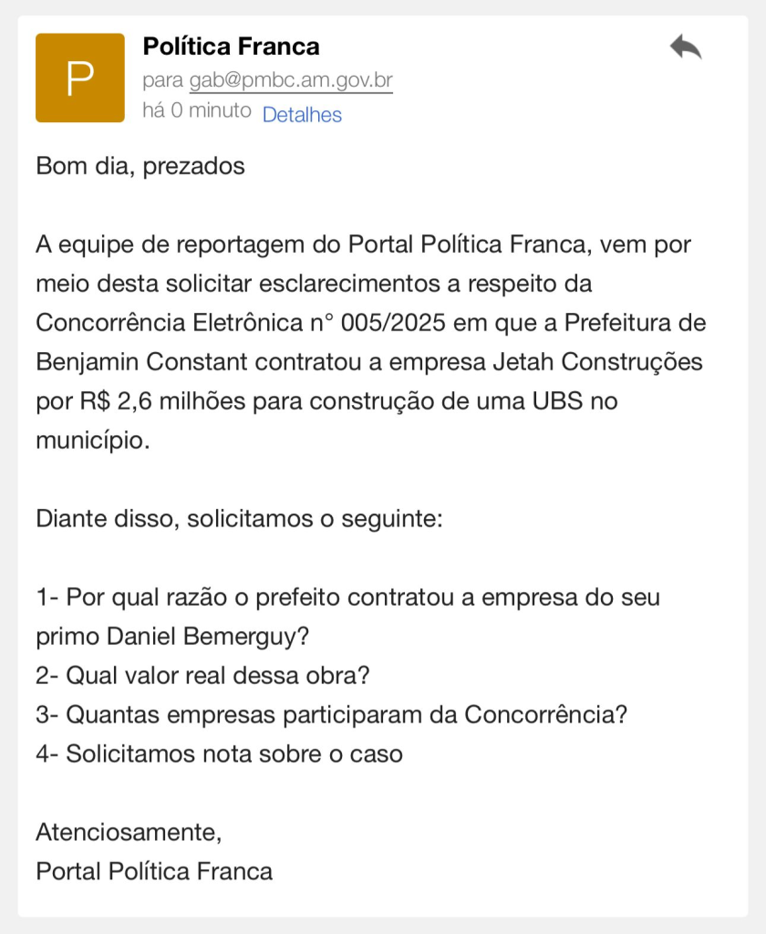Click the bold sender name in the header
Image resolution: width=766 pixels, height=934 pixels.
tap(232, 46)
